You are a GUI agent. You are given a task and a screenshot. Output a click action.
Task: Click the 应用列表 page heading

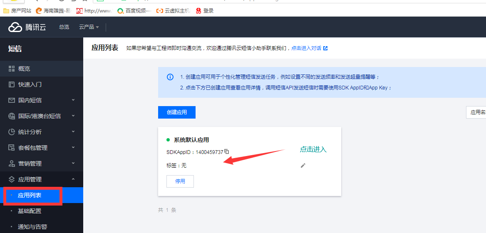(x=105, y=48)
